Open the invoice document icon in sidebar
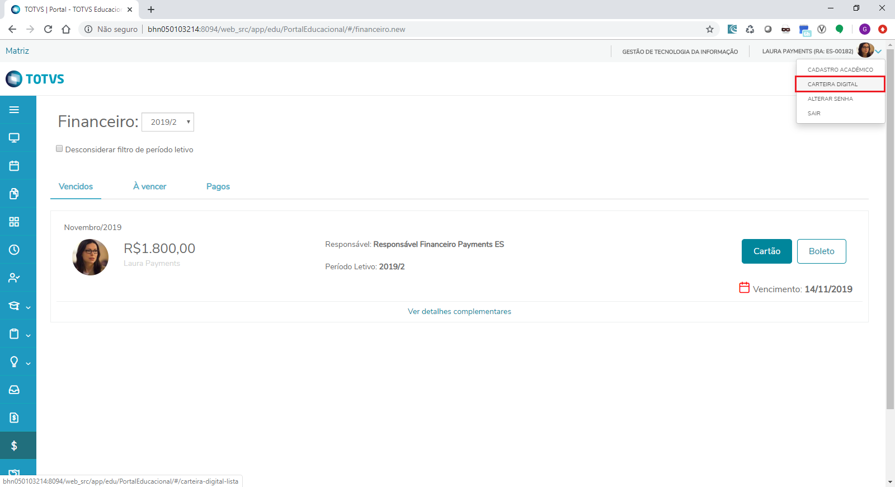Screen dimensions: 895x487 14,418
